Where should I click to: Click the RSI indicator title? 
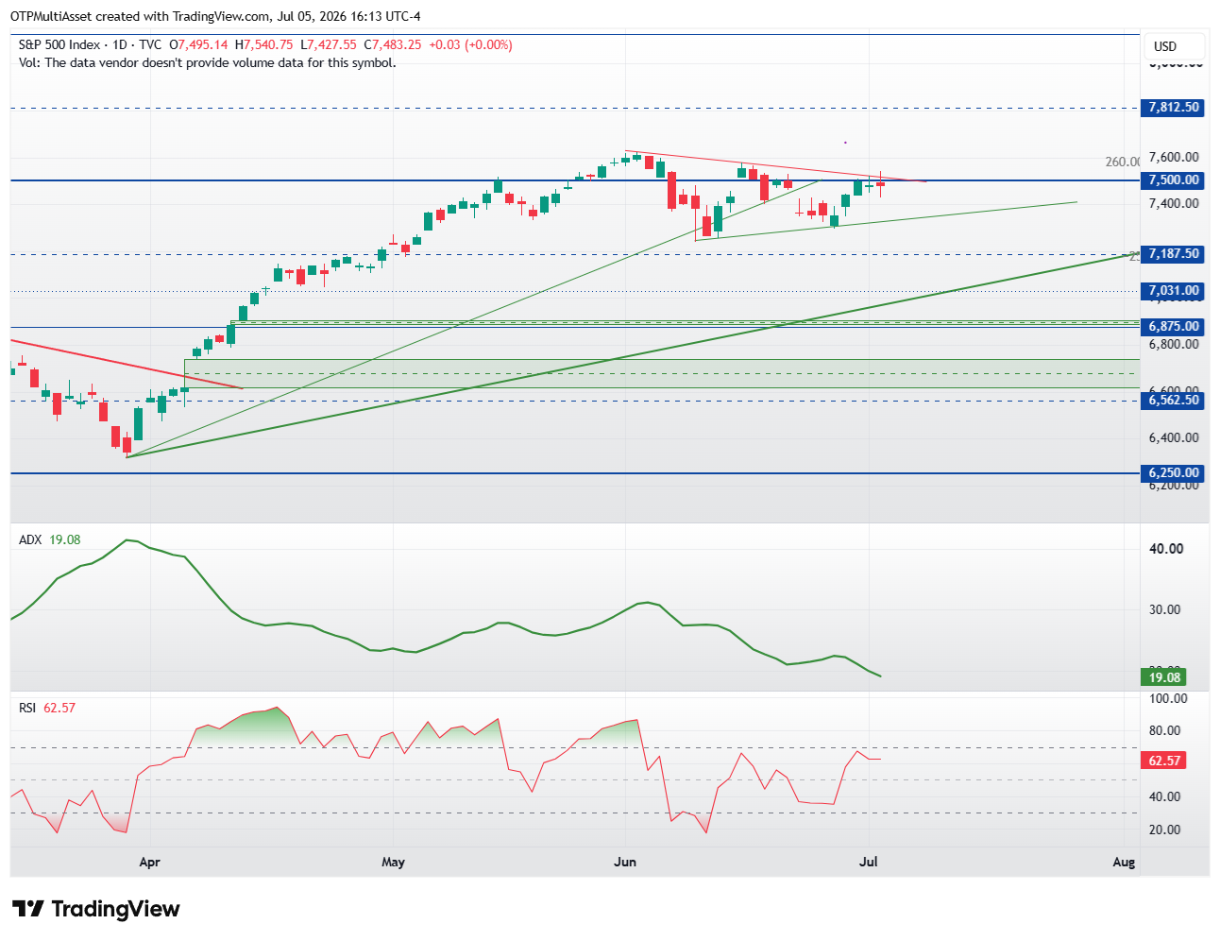pos(27,708)
